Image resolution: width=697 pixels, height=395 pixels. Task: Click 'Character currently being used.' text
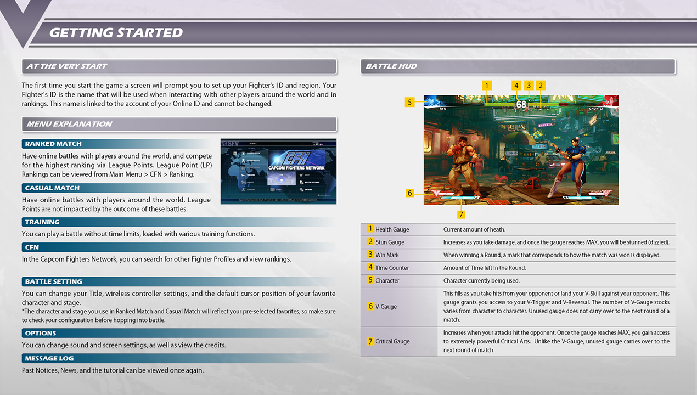tap(481, 280)
